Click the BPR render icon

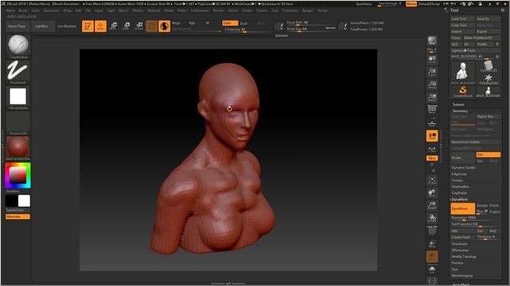coord(432,41)
